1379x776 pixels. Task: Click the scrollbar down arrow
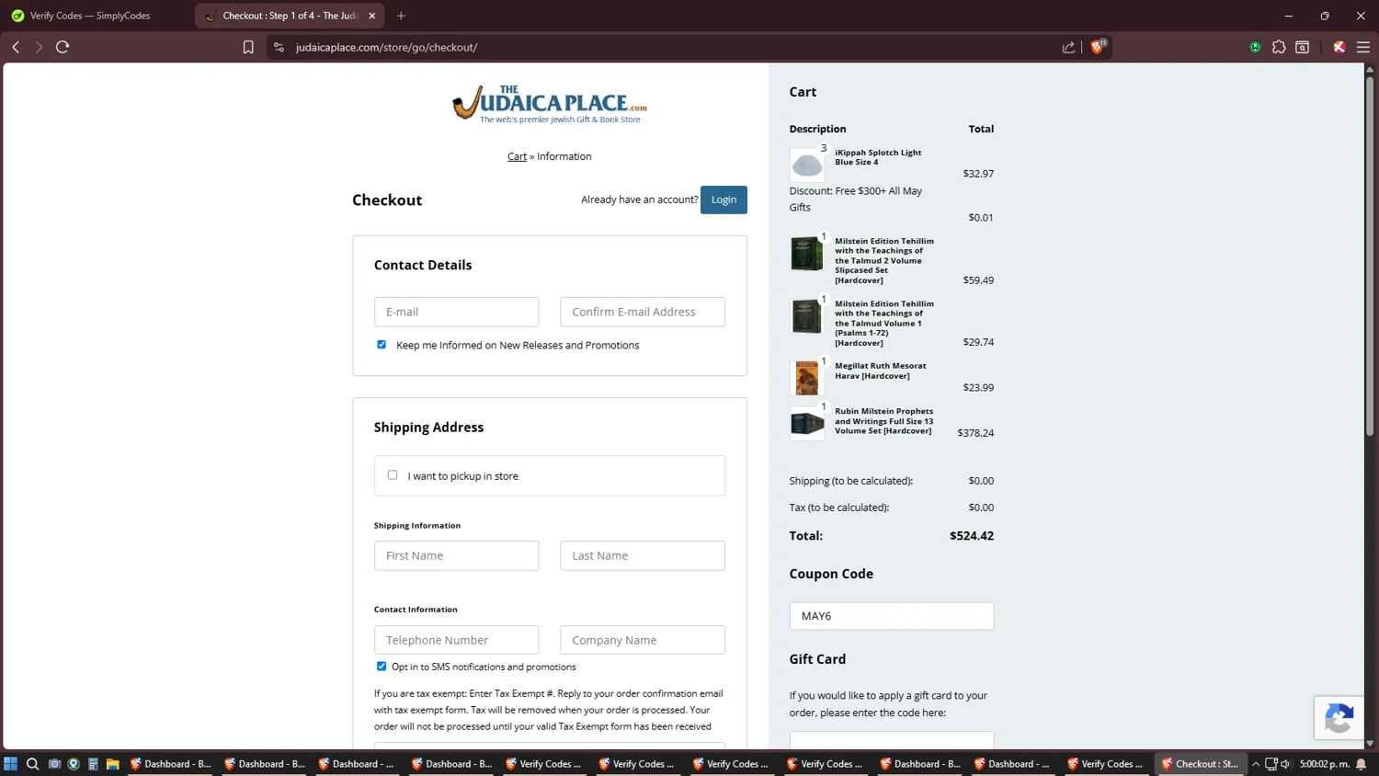click(x=1370, y=743)
